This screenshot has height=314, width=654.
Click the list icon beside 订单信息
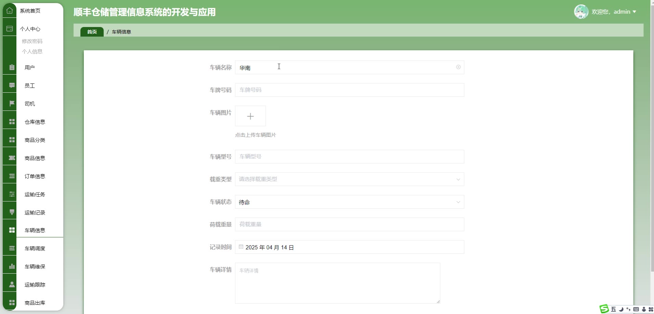[12, 176]
